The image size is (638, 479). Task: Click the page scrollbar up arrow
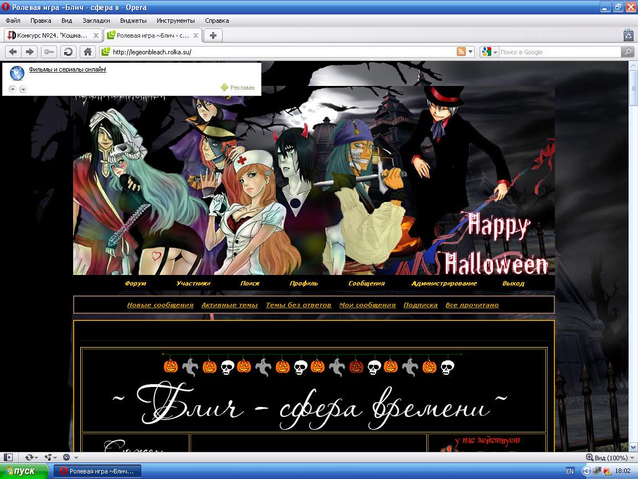[x=633, y=65]
